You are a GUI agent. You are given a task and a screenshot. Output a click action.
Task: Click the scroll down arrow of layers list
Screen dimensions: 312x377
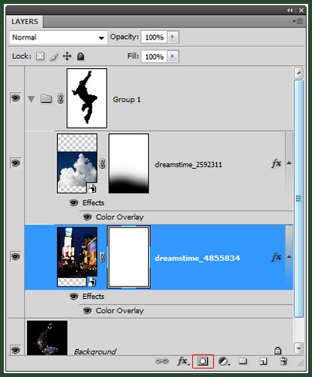click(299, 348)
